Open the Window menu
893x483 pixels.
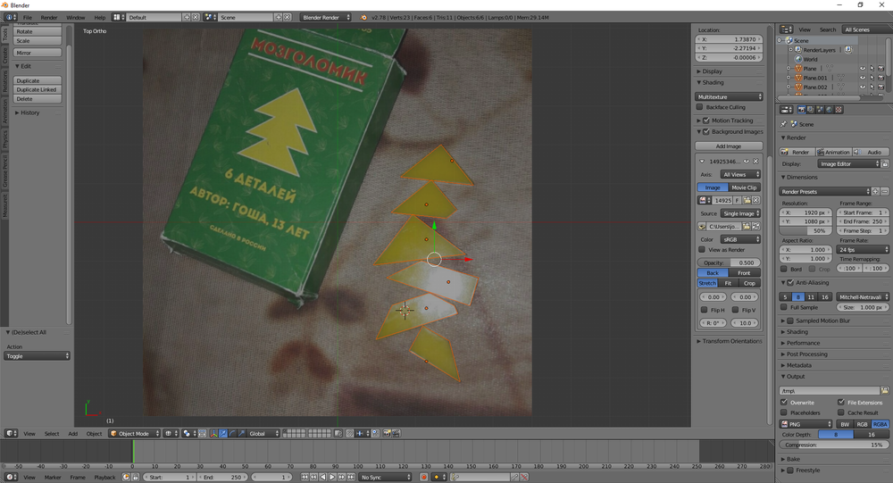75,18
